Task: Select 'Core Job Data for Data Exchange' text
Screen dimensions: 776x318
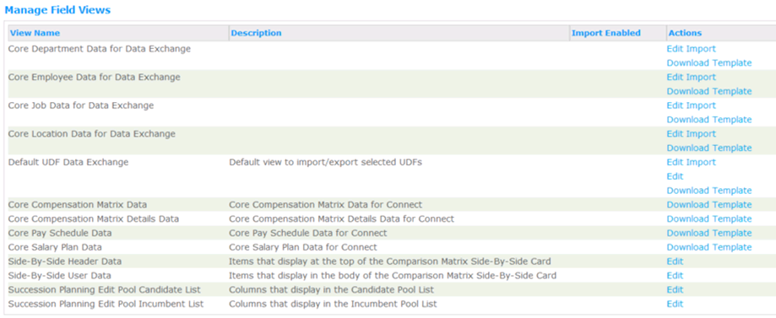Action: click(x=81, y=105)
